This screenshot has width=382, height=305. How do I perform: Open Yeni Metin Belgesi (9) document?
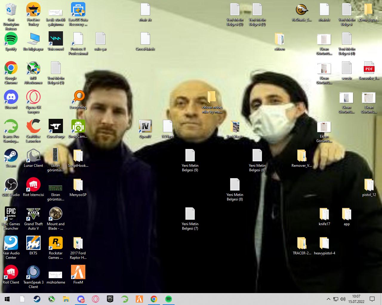coord(190,160)
